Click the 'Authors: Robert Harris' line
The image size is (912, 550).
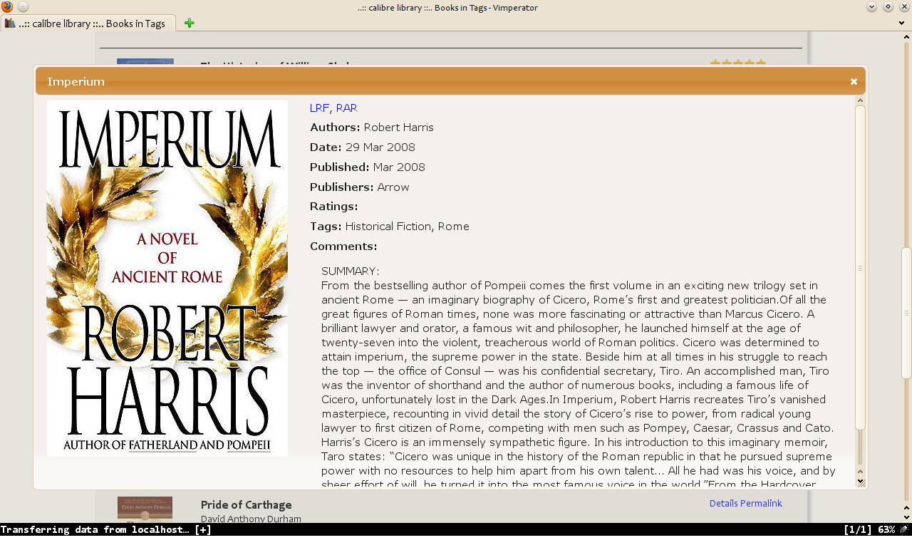tap(372, 128)
